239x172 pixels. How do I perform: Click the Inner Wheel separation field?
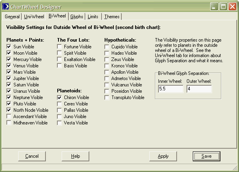[171, 89]
